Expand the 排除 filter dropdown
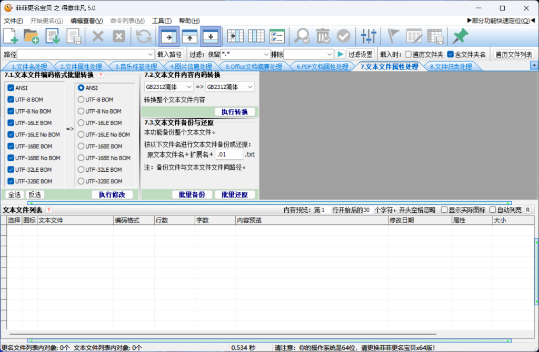 tap(330, 54)
